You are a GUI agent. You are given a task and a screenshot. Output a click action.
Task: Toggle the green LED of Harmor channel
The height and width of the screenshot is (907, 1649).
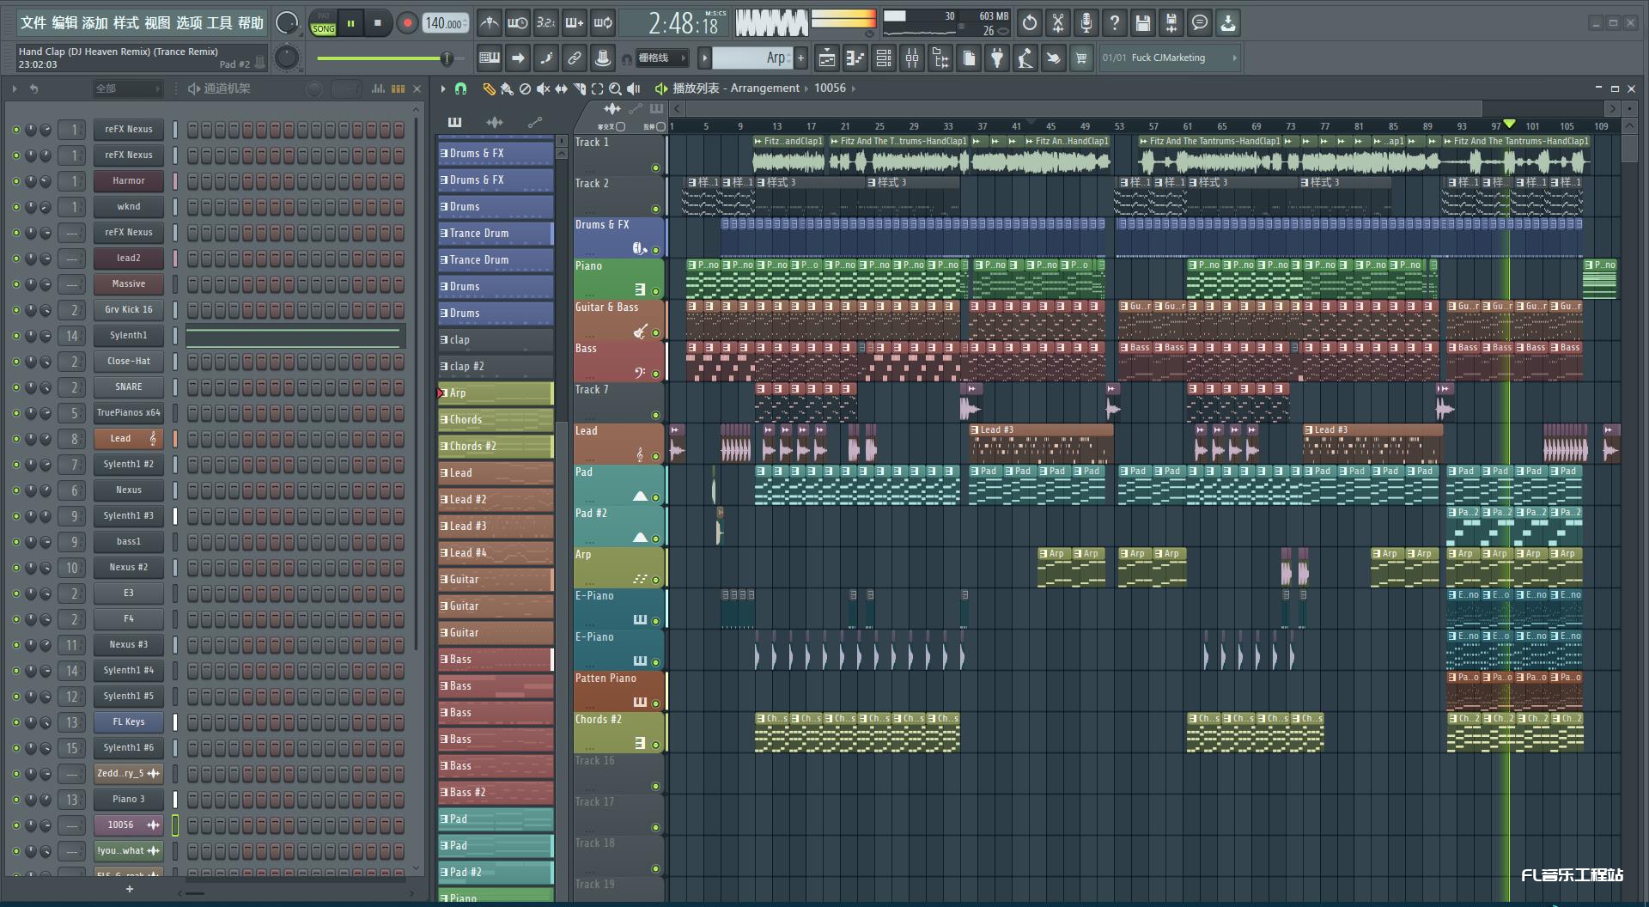click(x=15, y=181)
